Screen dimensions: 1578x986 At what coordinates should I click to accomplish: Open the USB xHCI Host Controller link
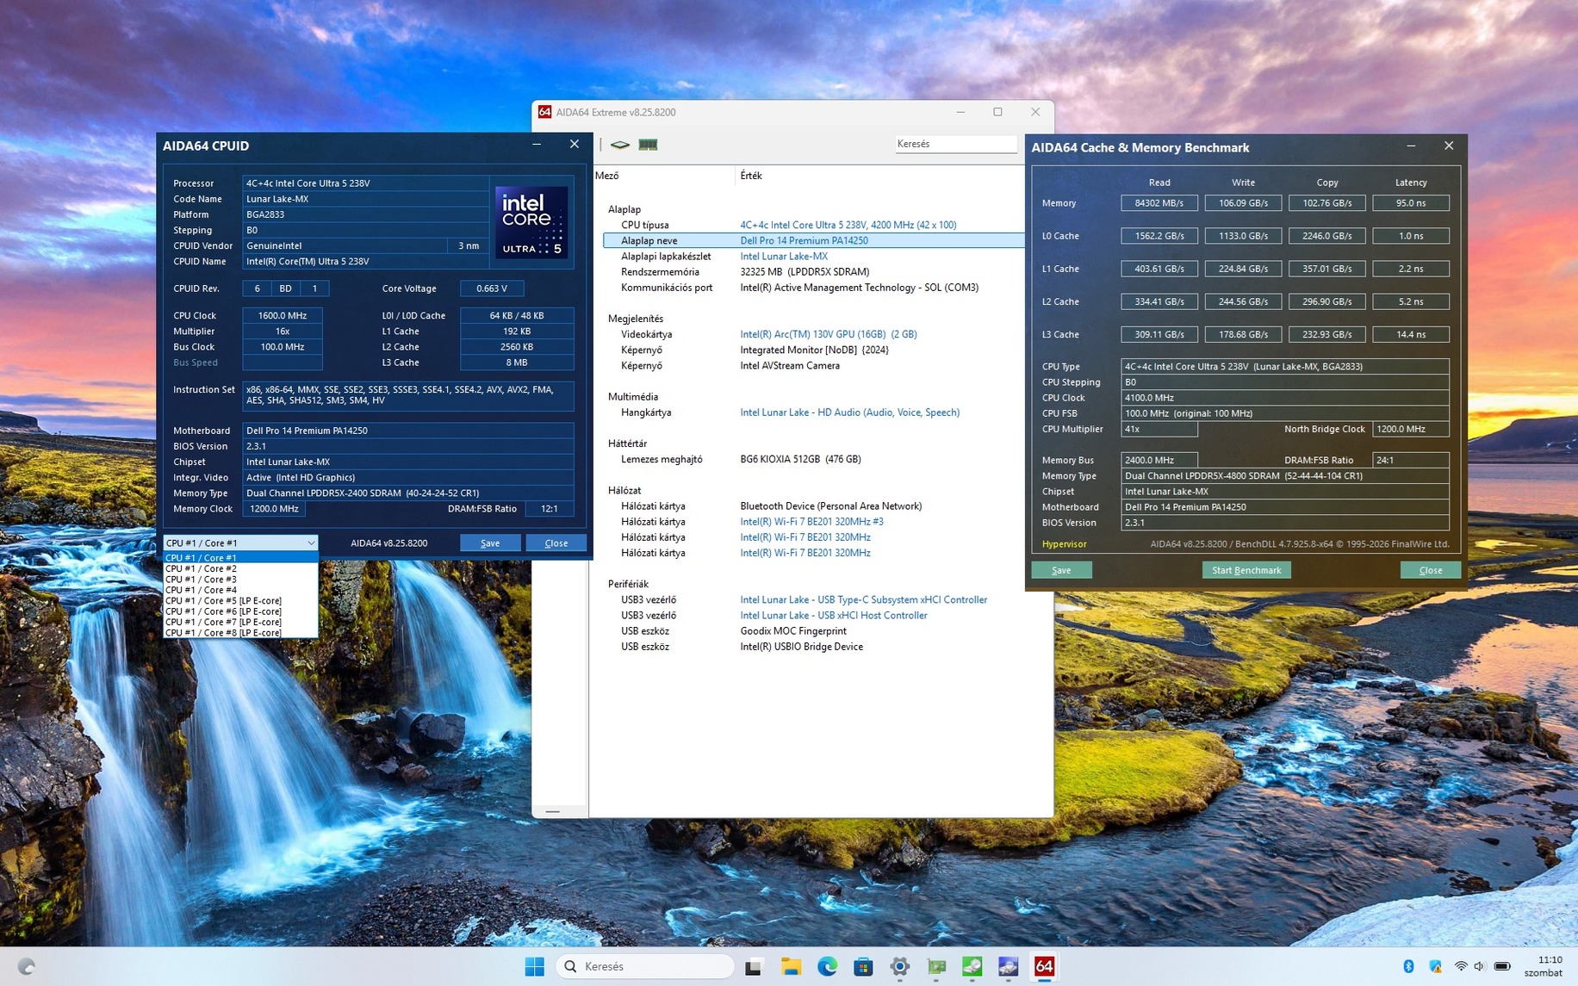tap(834, 615)
